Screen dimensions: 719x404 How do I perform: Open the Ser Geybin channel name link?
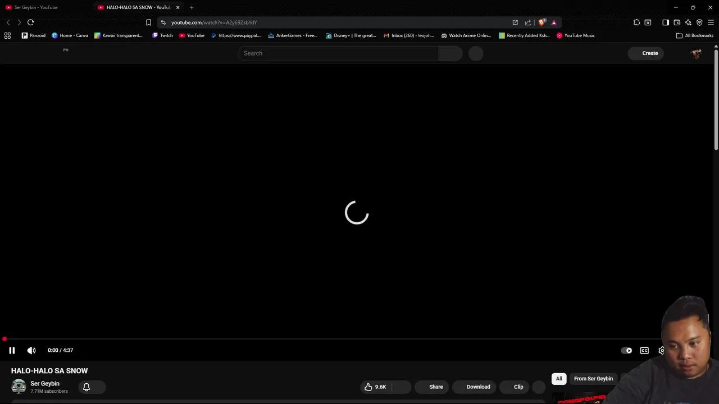click(x=45, y=384)
